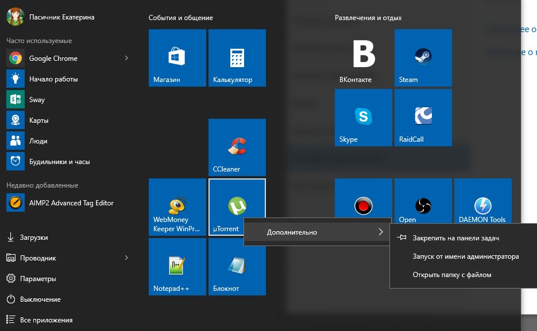Screen dimensions: 537x331
Task: Open Люди (People) app icon
Action: 16,141
